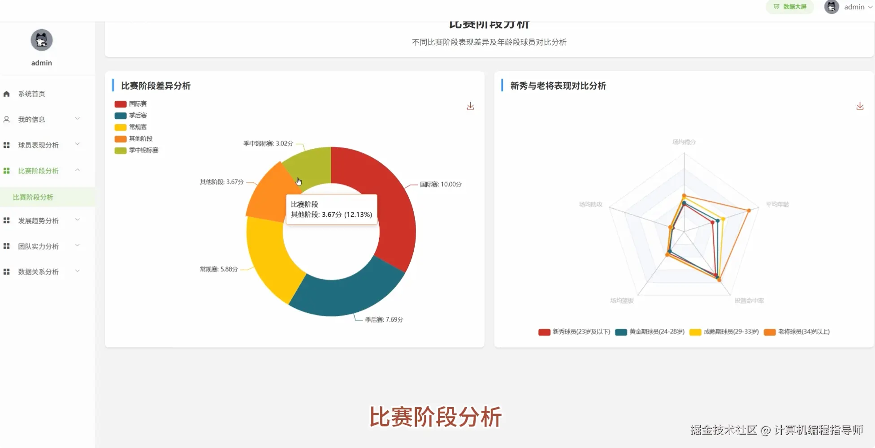Open the 数据大屏 big-screen view

tap(790, 7)
